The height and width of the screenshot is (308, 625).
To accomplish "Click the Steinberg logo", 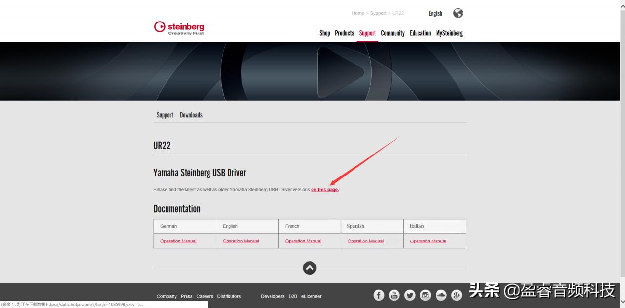I will (179, 28).
